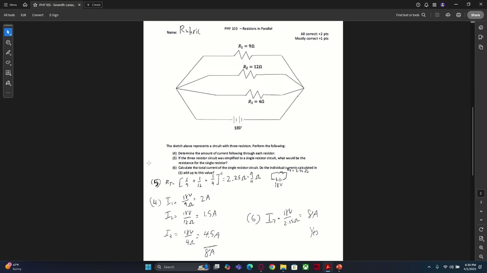
Task: Click the 'All correct: +2 pts' text
Action: pos(314,34)
